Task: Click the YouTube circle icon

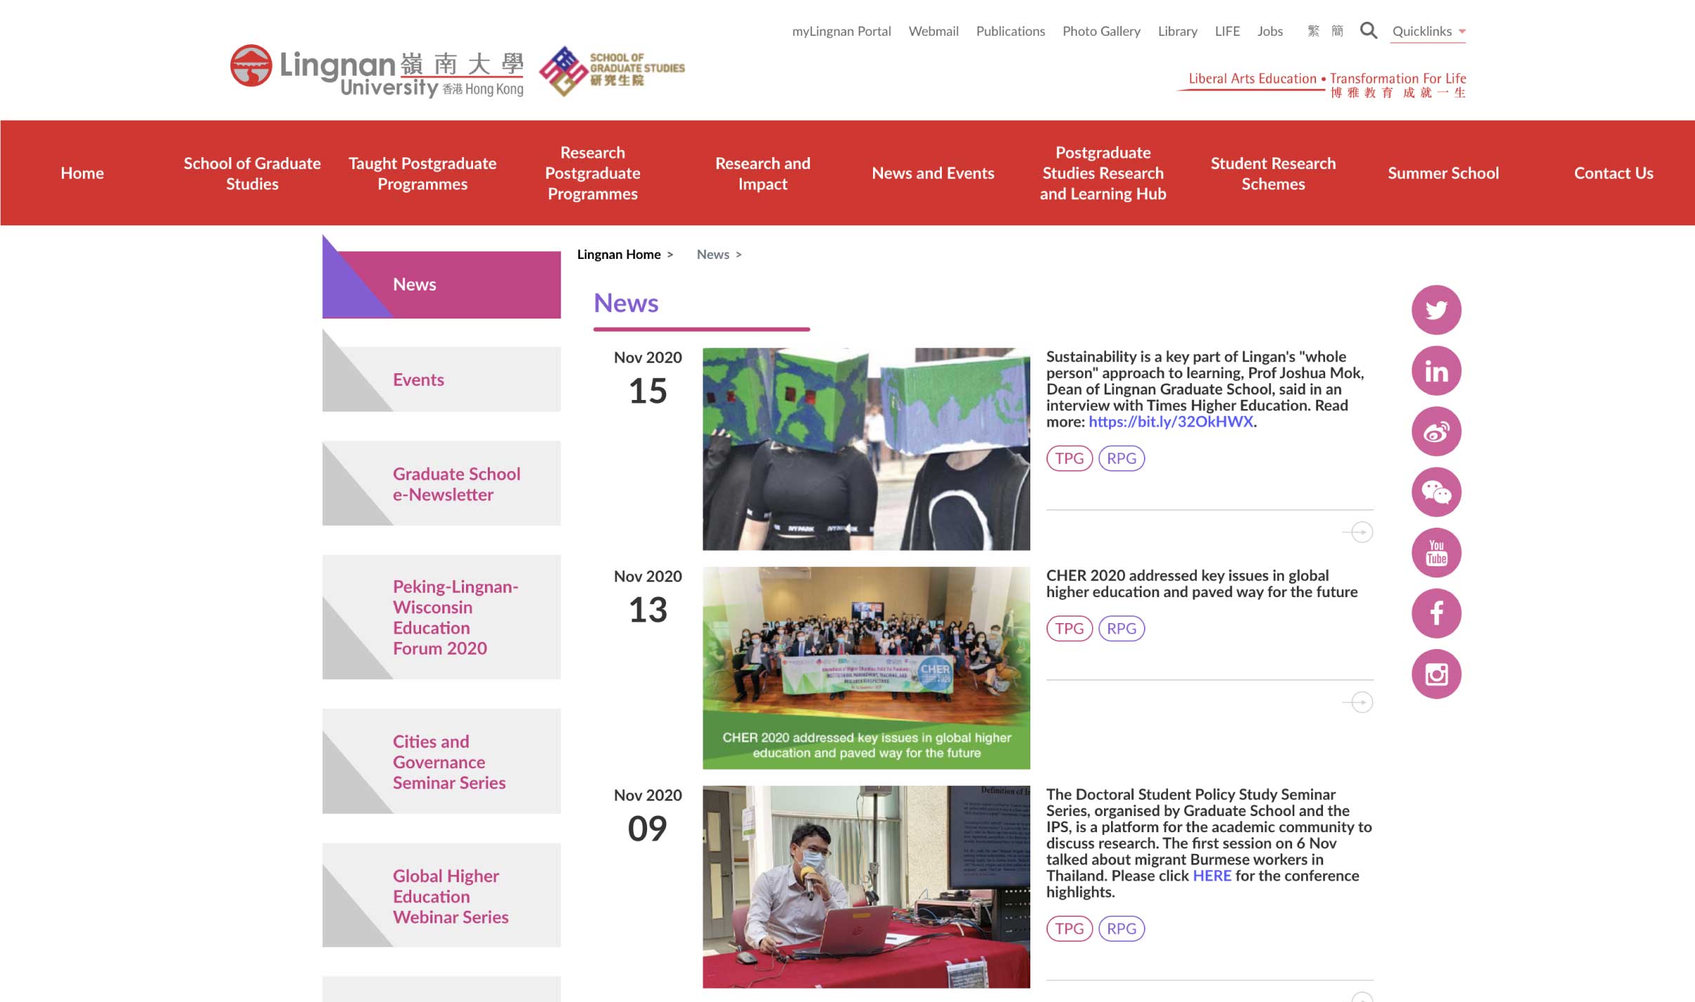Action: point(1436,552)
